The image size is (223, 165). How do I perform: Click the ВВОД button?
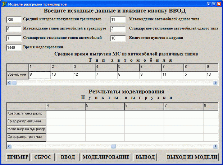68,157
